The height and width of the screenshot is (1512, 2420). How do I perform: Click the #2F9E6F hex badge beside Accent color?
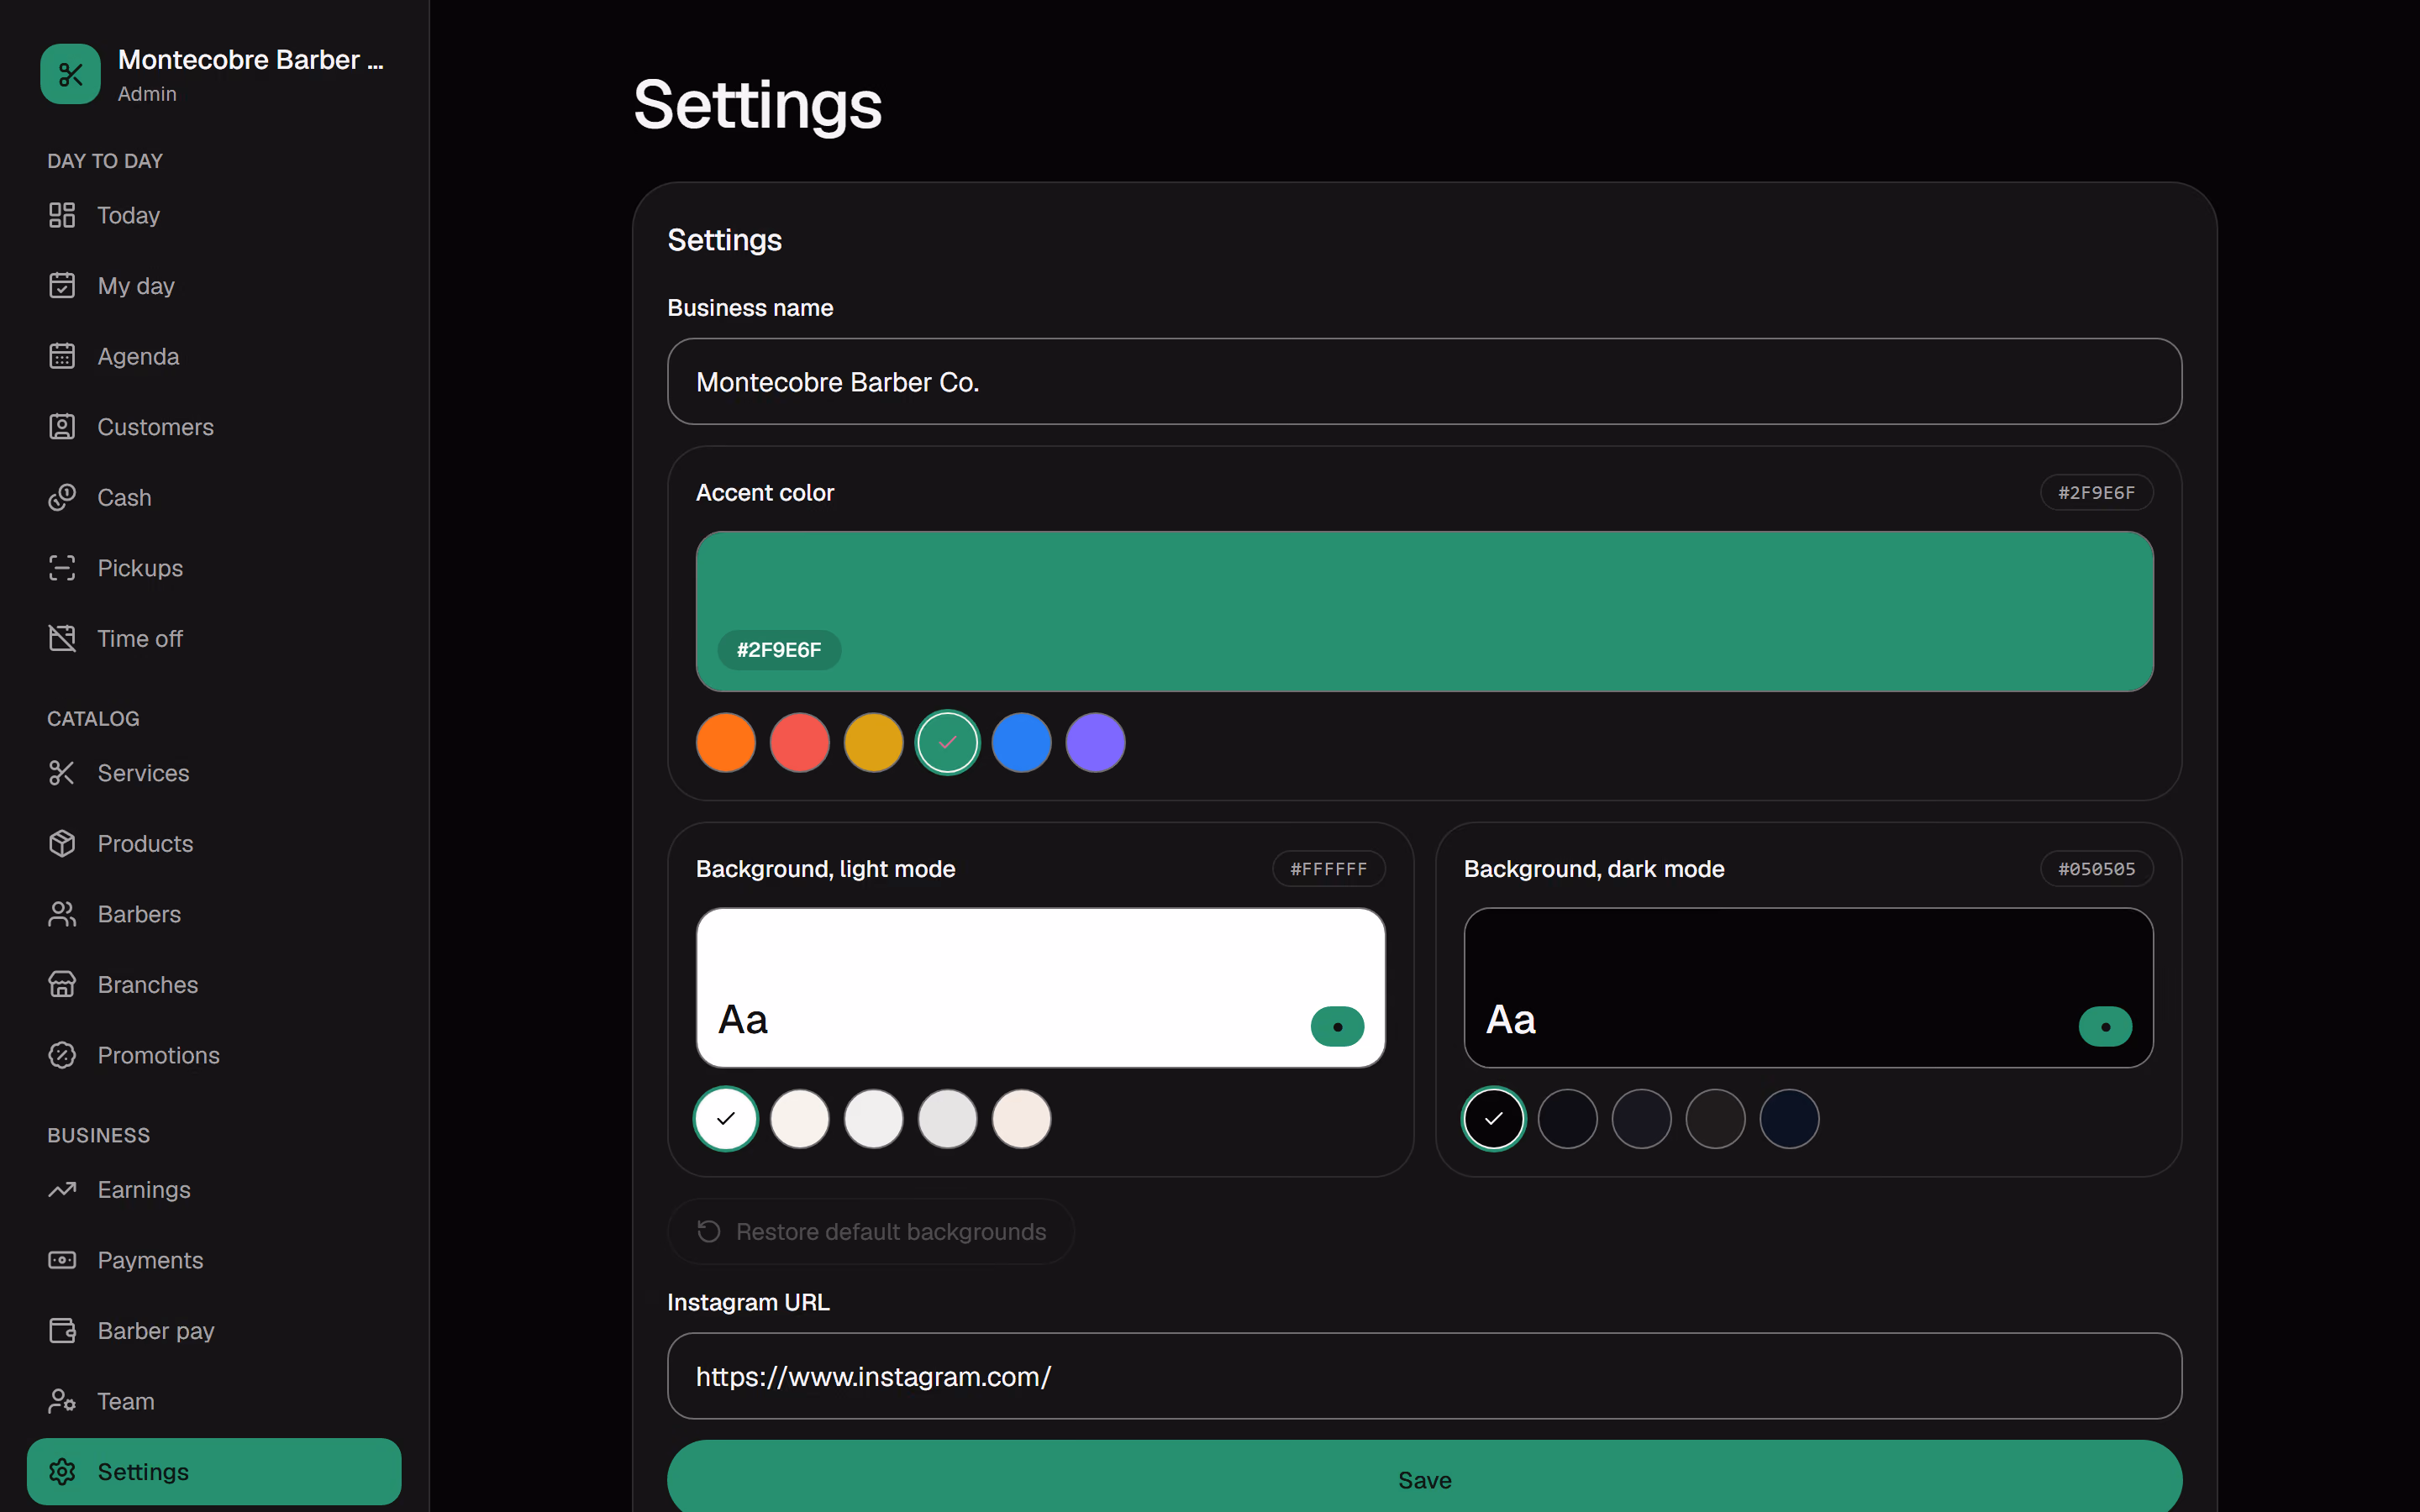[x=2096, y=492]
